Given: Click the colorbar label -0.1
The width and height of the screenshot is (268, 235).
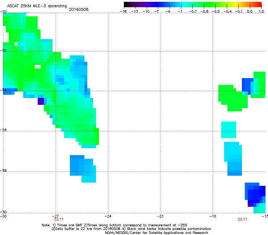Looking at the screenshot, I should 239,12.
